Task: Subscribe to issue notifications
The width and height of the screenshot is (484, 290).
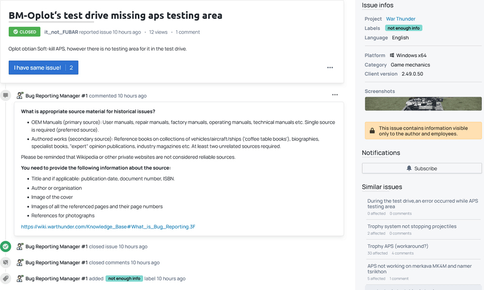Action: pyautogui.click(x=422, y=168)
